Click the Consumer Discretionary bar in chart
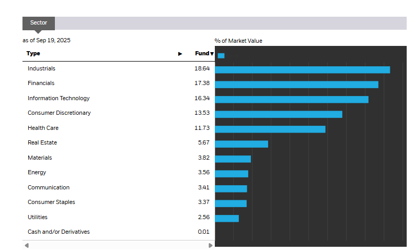Screen dimensions: 414x252 (278, 114)
